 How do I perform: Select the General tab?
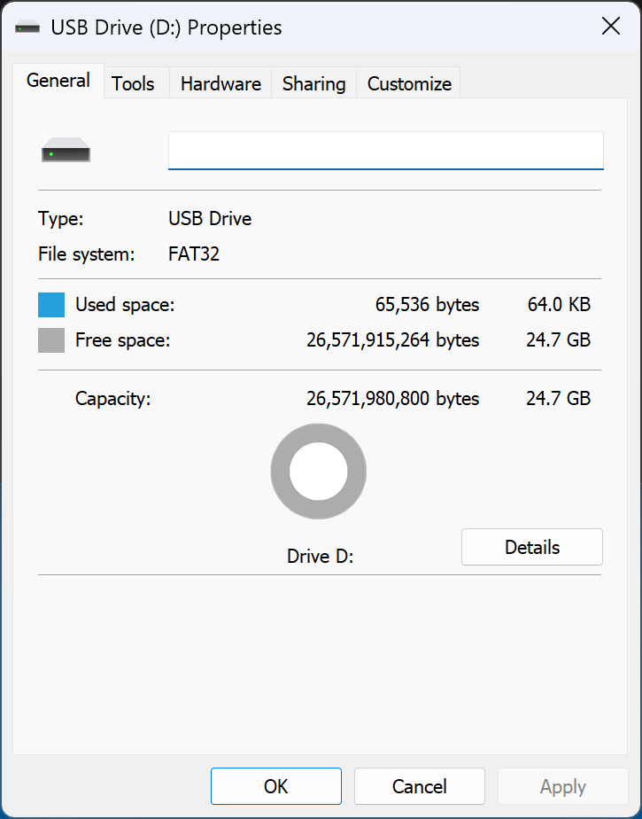click(58, 81)
